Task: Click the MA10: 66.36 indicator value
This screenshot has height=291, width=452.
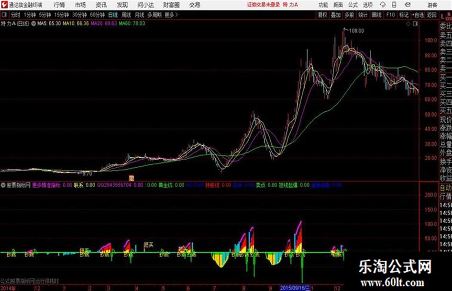Action: 76,23
